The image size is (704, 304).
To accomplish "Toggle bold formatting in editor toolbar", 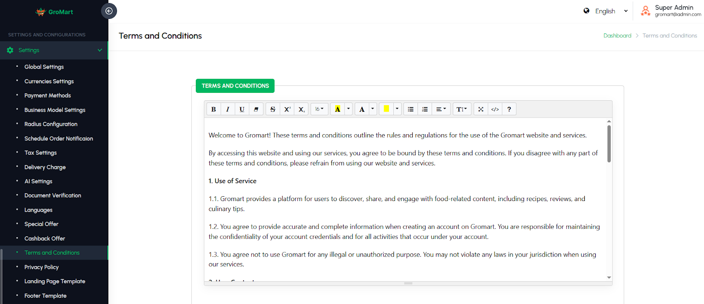I will pyautogui.click(x=213, y=109).
